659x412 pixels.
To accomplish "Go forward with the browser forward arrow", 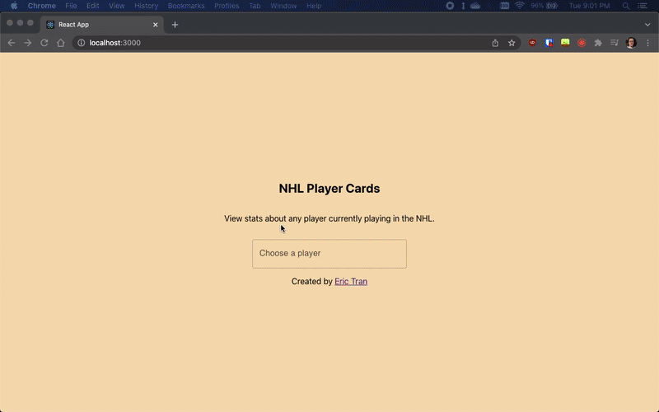I will (28, 43).
